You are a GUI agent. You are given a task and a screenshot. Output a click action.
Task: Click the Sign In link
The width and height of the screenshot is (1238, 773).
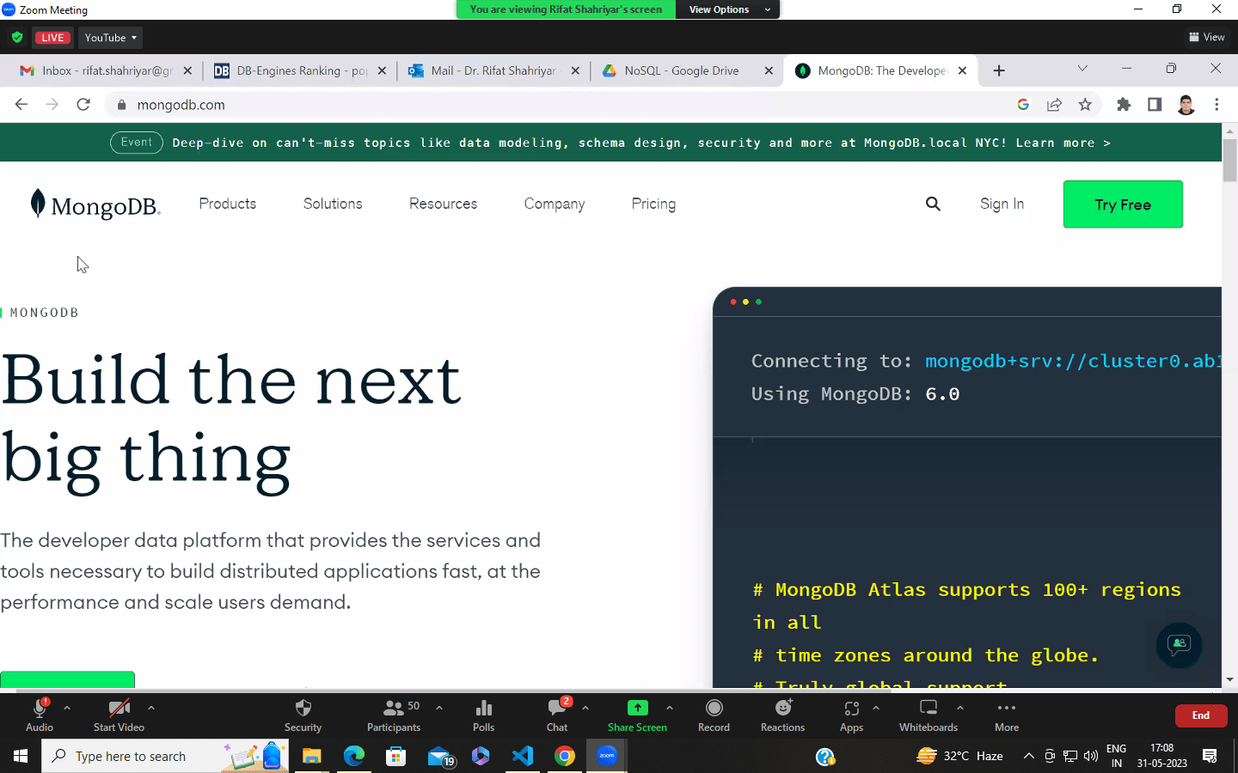1002,204
